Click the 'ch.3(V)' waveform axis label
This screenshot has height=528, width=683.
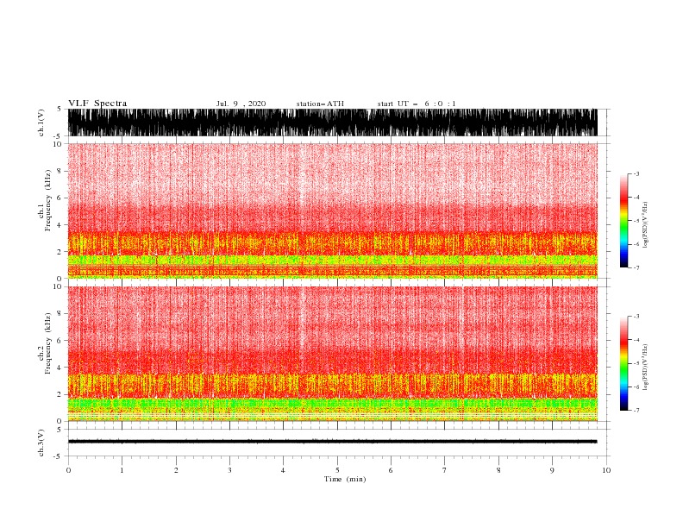click(41, 443)
